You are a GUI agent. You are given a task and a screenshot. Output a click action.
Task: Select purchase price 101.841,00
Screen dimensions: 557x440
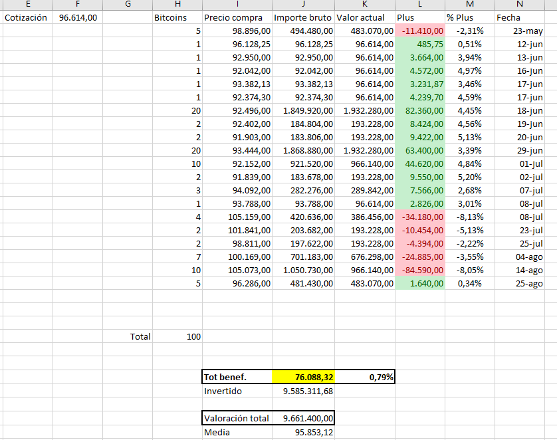tap(237, 230)
